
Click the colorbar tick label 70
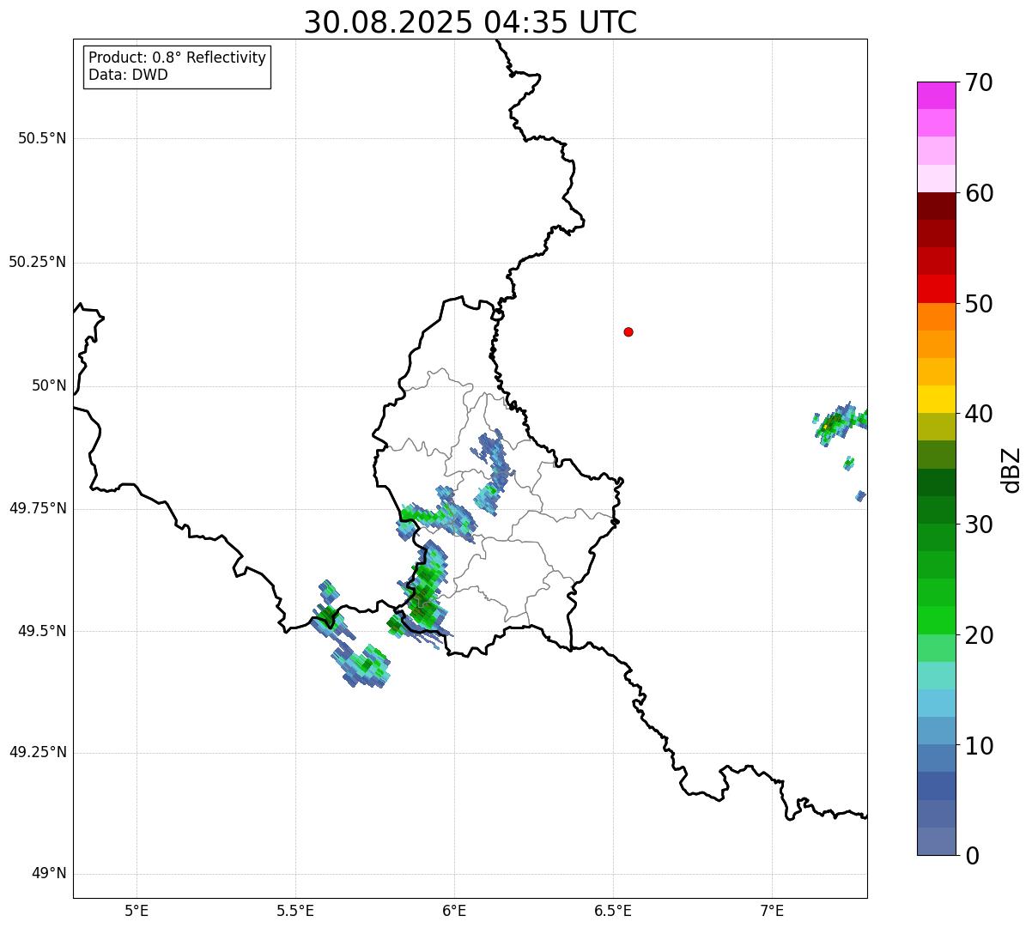(979, 82)
